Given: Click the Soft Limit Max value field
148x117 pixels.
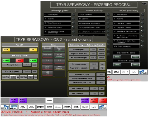Looking at the screenshot, I should (94, 89).
